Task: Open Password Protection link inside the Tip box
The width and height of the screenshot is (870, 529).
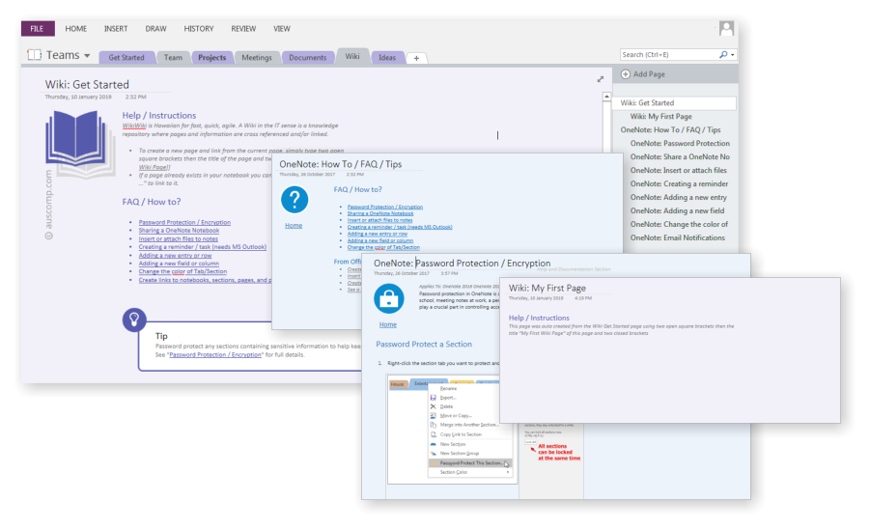Action: click(x=215, y=355)
